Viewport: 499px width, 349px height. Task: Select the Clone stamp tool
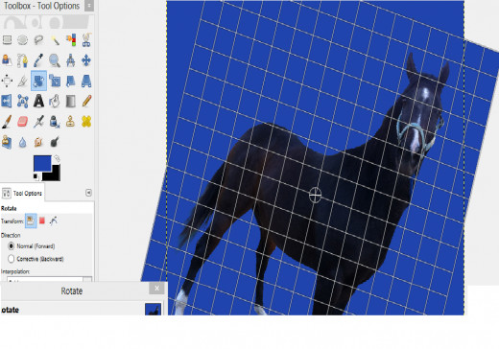(x=71, y=122)
